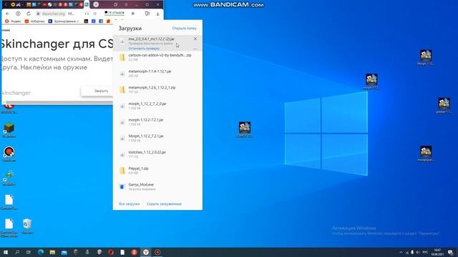Show hidden tray icons chevron
The width and height of the screenshot is (458, 257).
pos(401,252)
